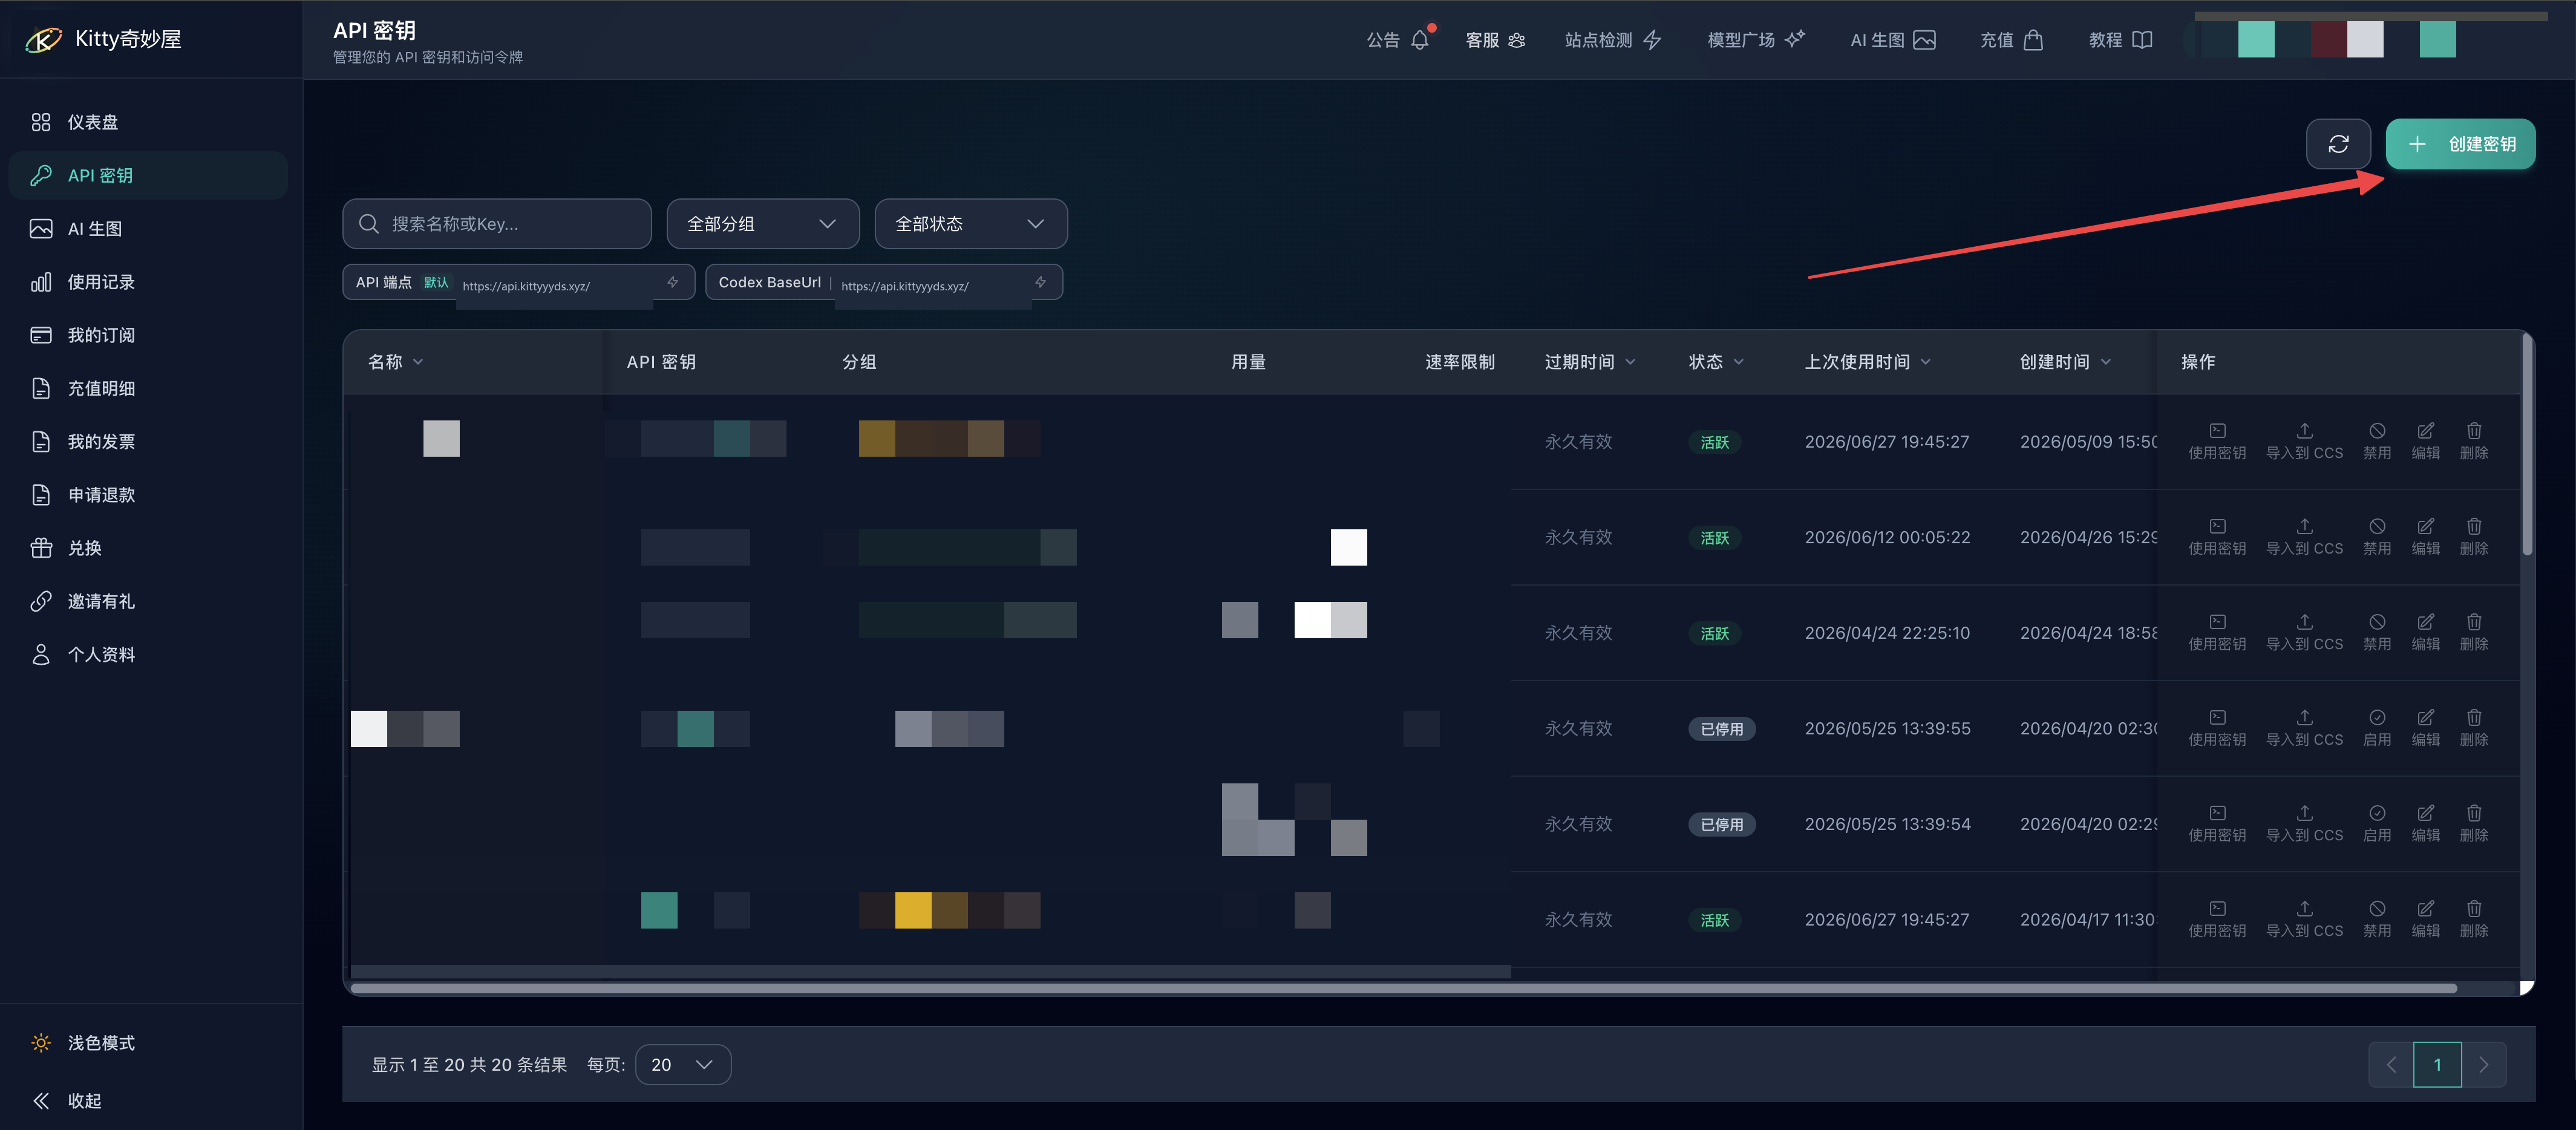Screen dimensions: 2576x1130
Task: Click 删除 in the 2026/04/24 row
Action: 2474,632
